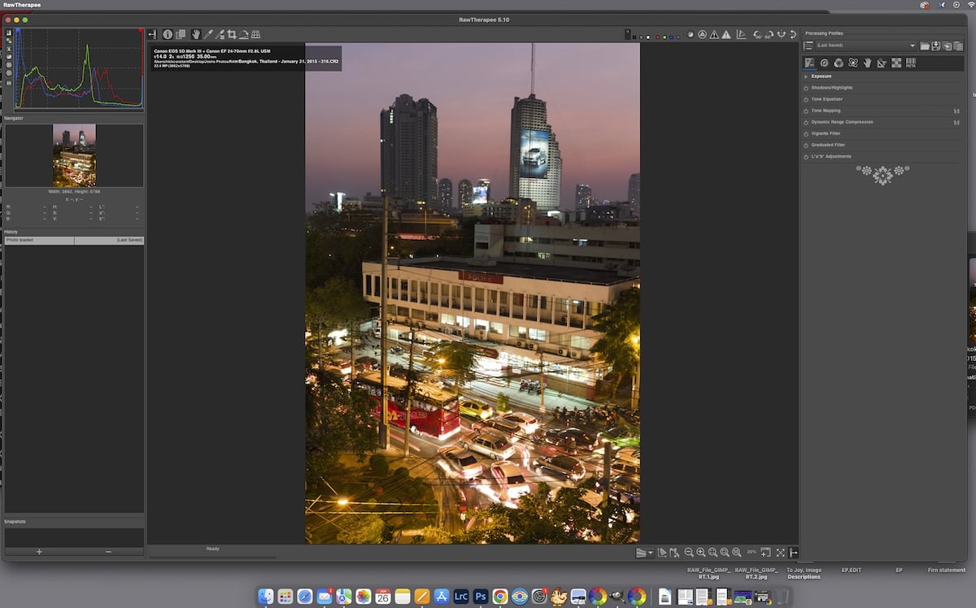Screen dimensions: 976x608
Task: Enable the Shadows/Highlights tool power button
Action: [x=806, y=88]
